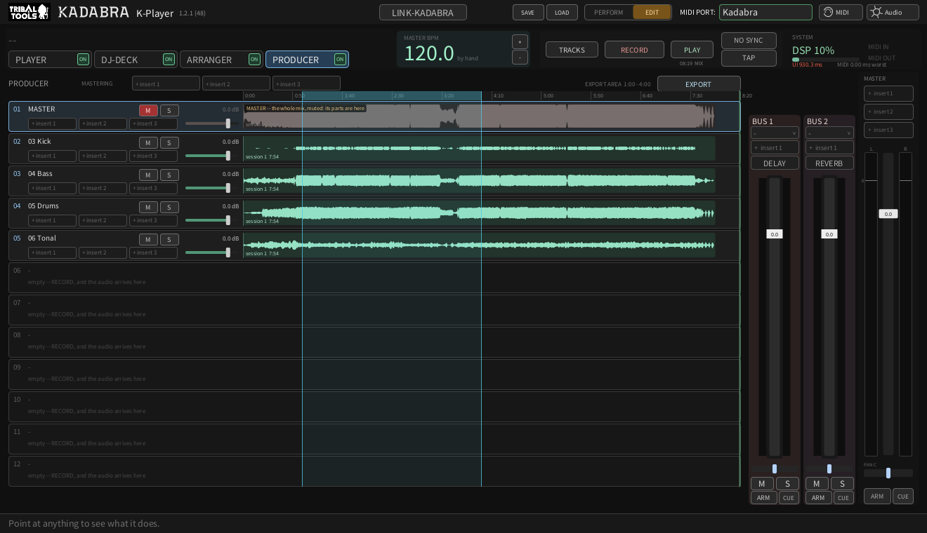
Task: Solo the 05 Drums track
Action: pos(169,207)
